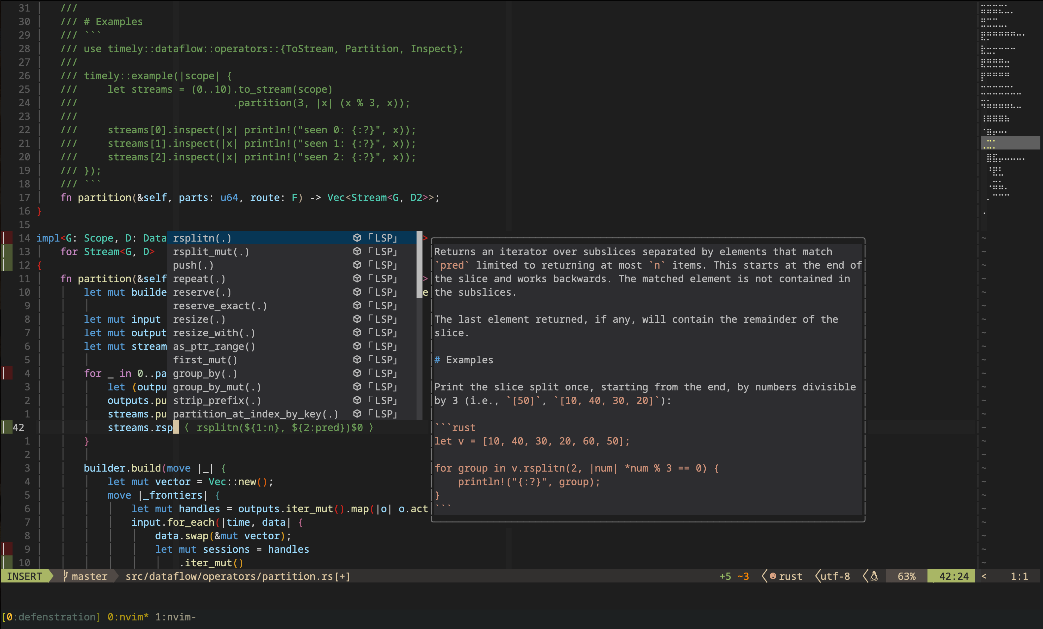Click the cube icon next to strip_prefix(.)
1043x629 pixels.
pos(357,400)
